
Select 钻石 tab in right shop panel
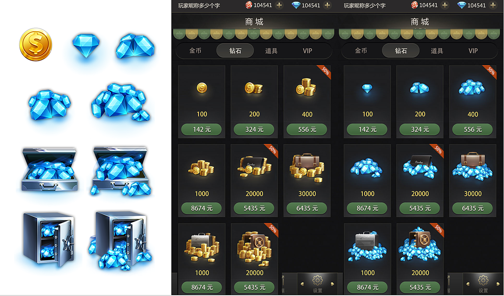point(401,51)
